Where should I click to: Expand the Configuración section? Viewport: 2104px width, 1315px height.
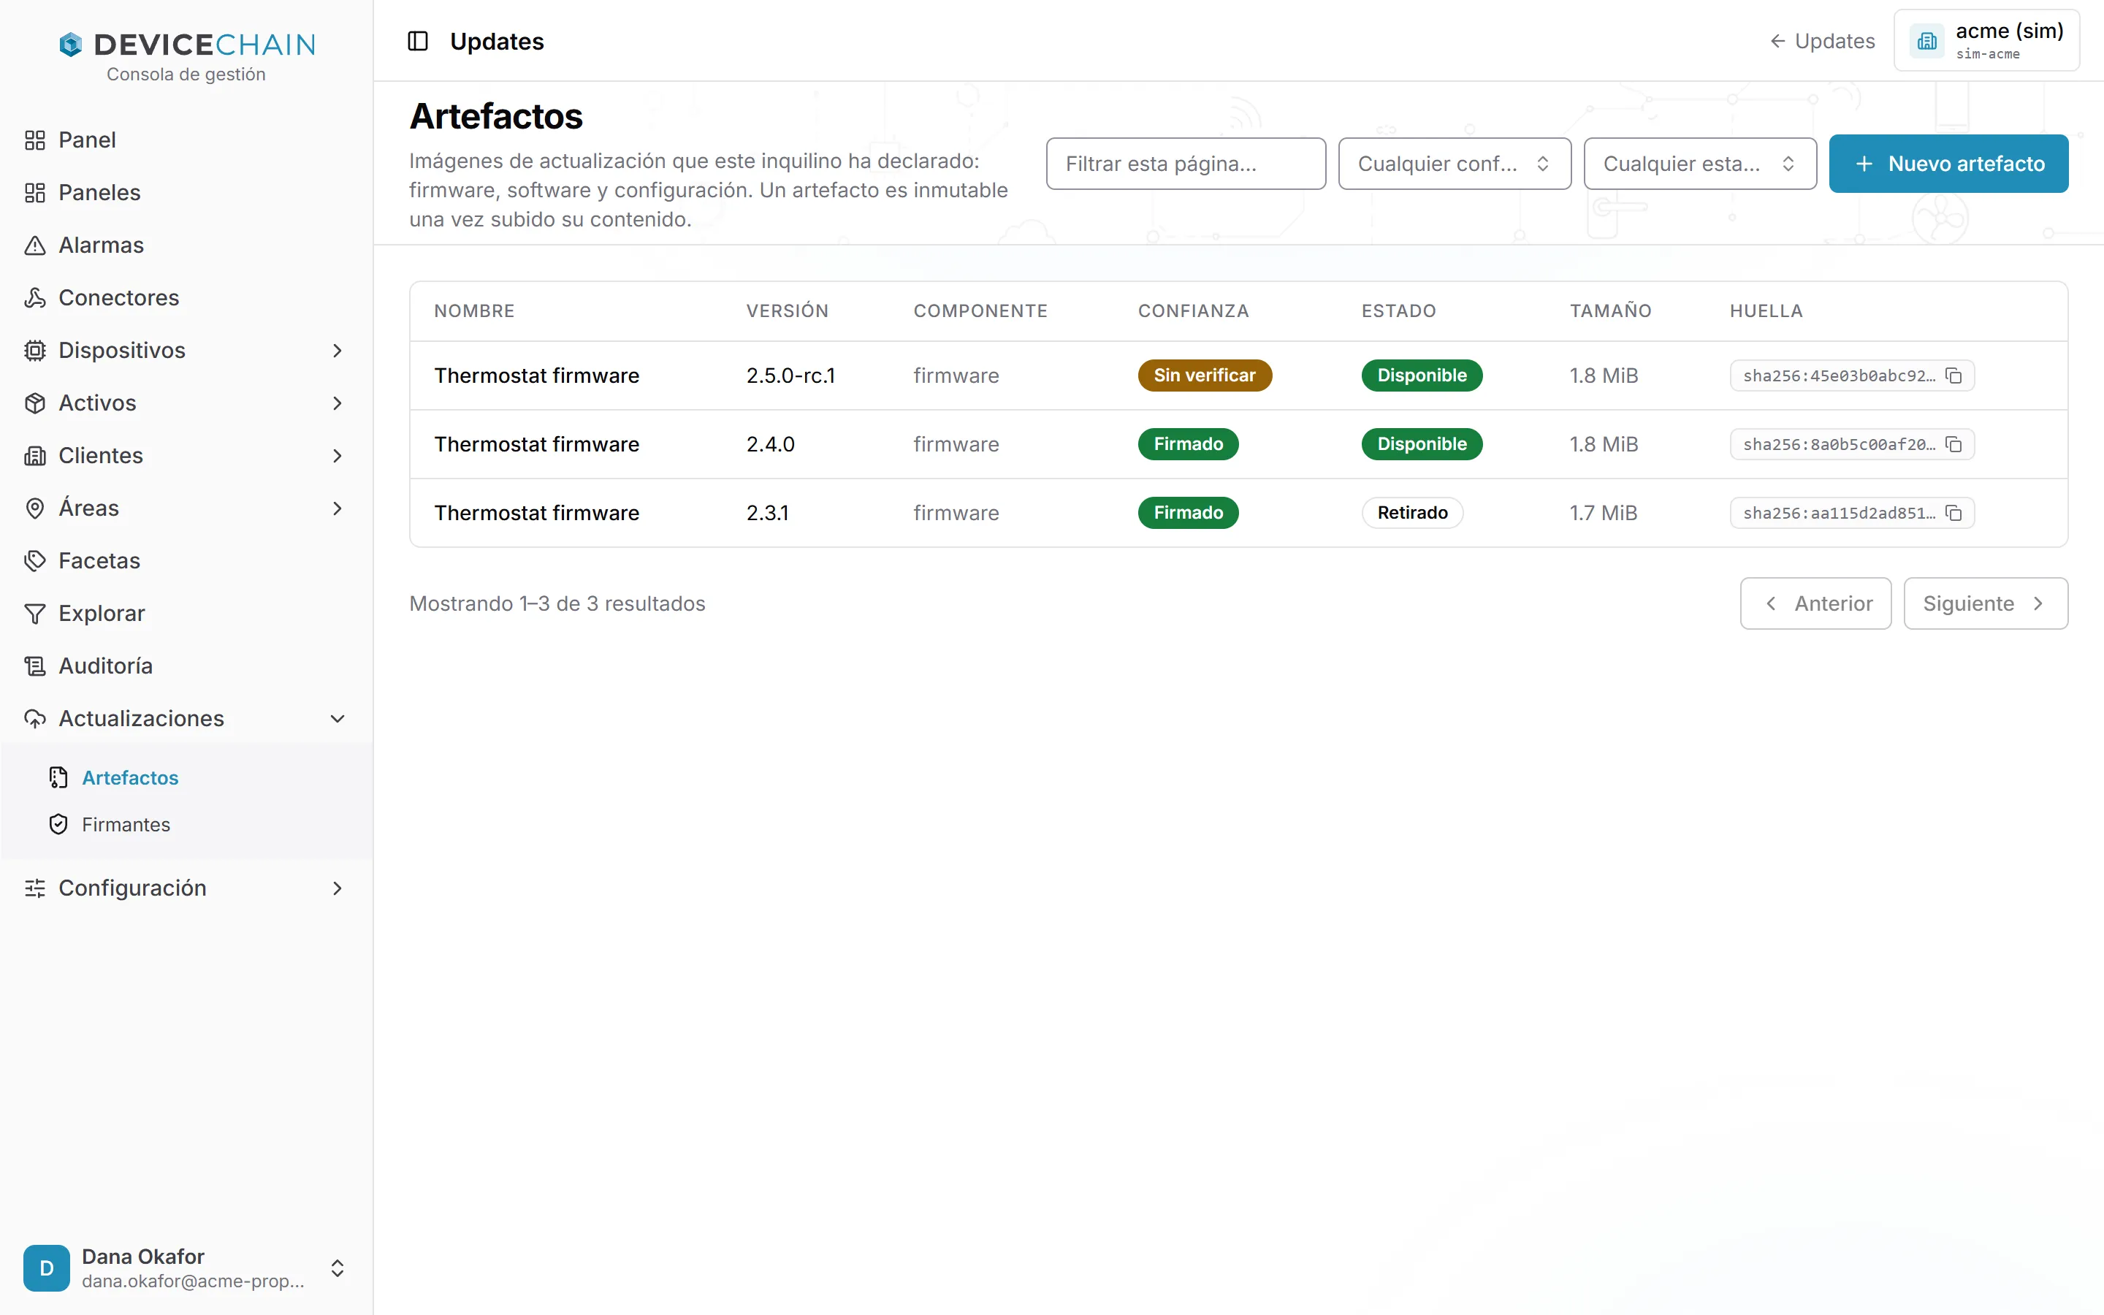click(338, 888)
